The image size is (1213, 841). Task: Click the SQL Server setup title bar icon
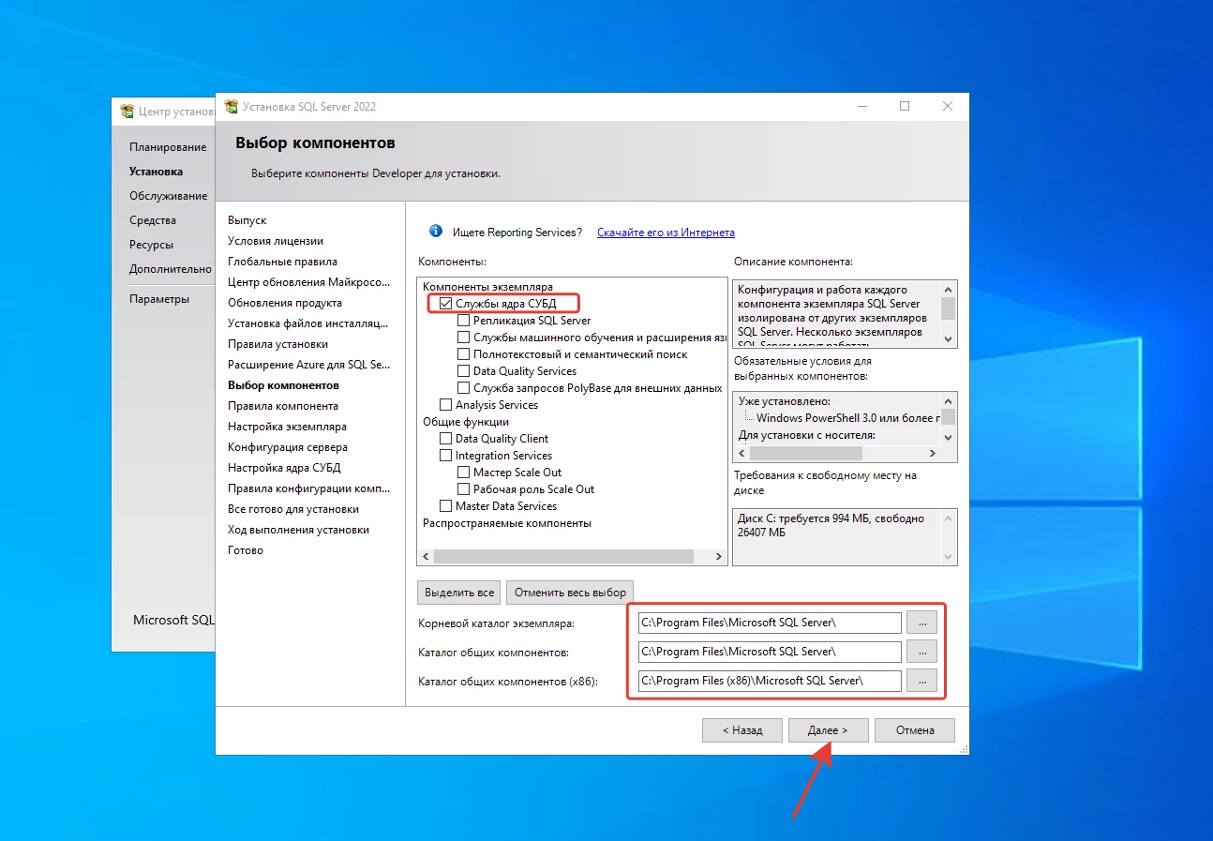(231, 107)
